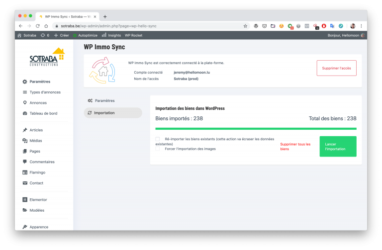This screenshot has height=250, width=382.
Task: Bookmark page with the star icon
Action: [245, 26]
